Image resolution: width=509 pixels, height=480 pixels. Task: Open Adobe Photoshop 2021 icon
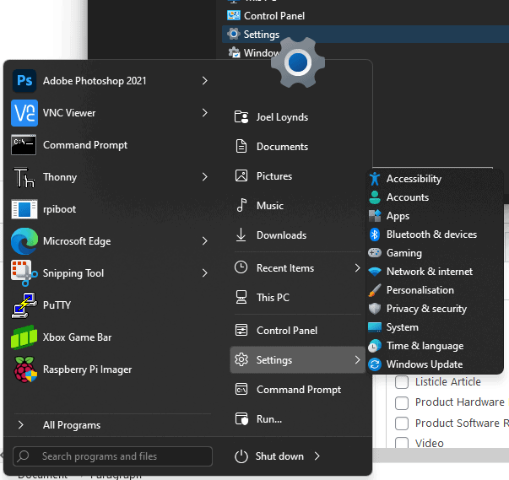click(24, 81)
